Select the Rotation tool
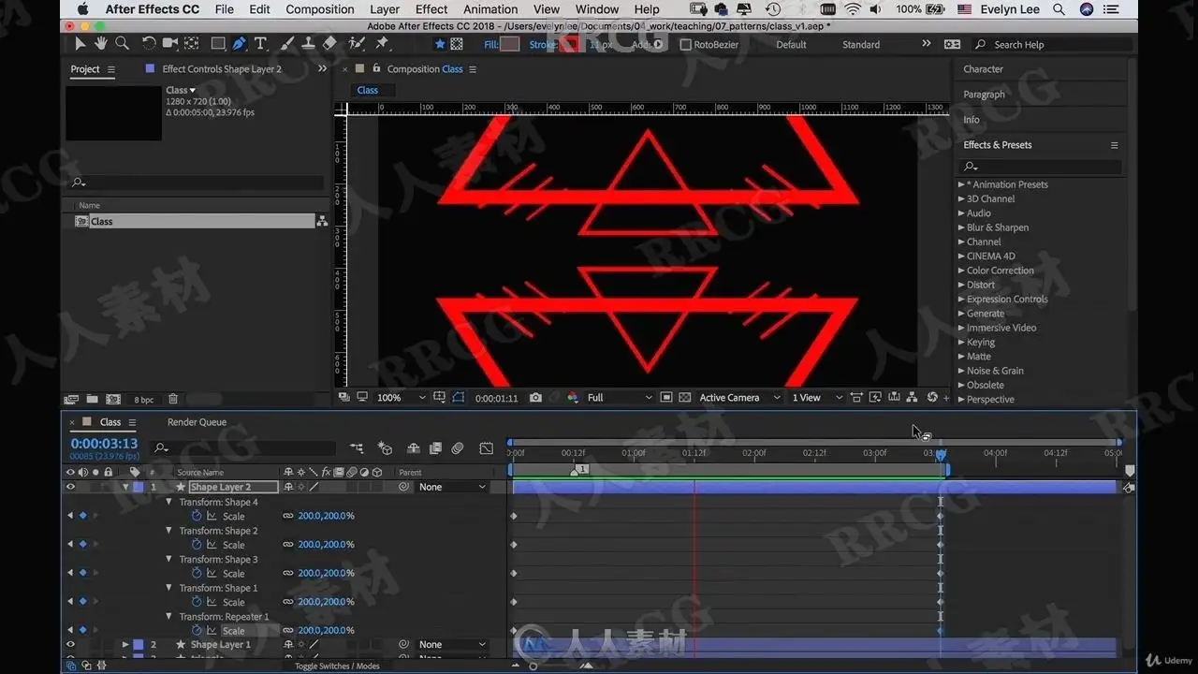 149,44
